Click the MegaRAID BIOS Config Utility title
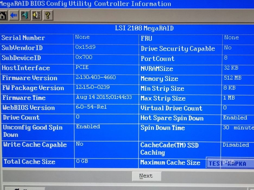Screen dimensions: 254x190 46,4
